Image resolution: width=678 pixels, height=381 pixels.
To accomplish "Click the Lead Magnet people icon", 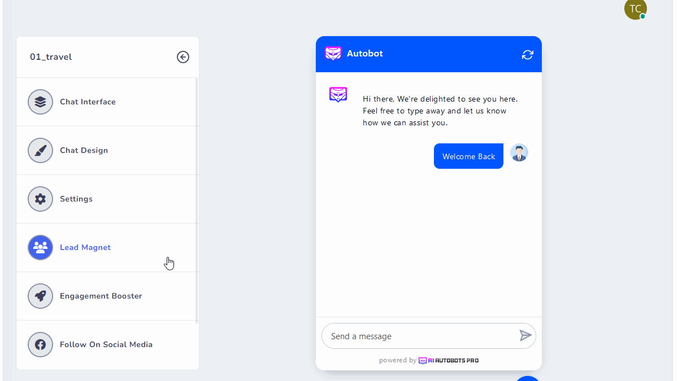I will click(40, 248).
